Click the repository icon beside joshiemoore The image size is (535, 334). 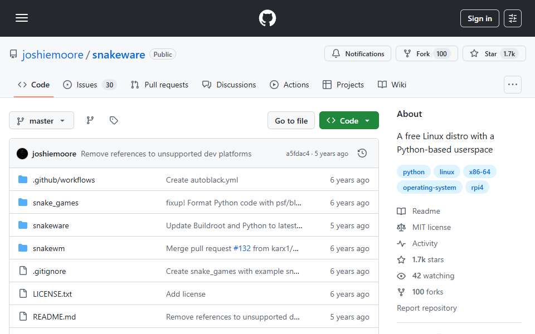tap(13, 54)
